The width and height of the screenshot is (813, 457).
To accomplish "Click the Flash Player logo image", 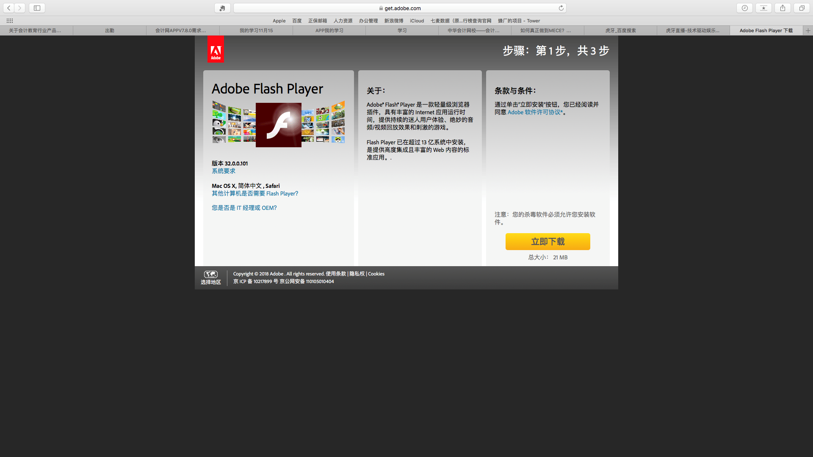I will click(x=278, y=125).
